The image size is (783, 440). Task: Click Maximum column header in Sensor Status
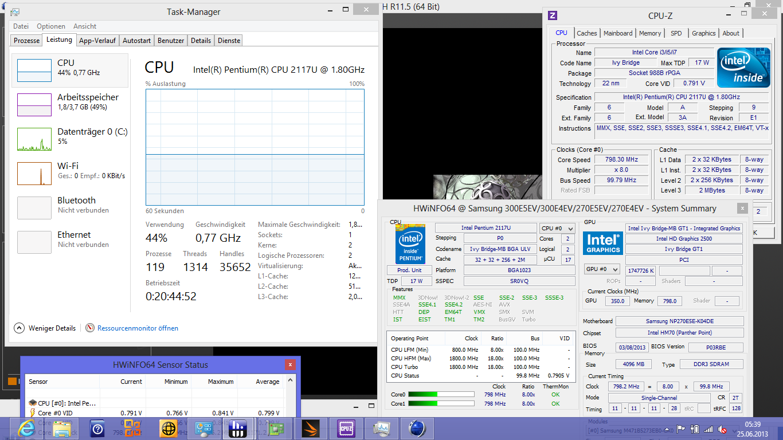[214, 382]
